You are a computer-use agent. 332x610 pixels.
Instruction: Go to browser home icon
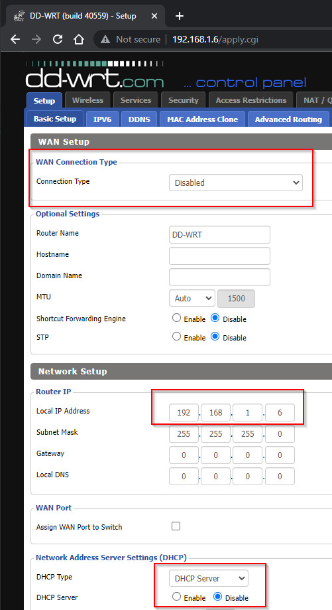coord(79,39)
